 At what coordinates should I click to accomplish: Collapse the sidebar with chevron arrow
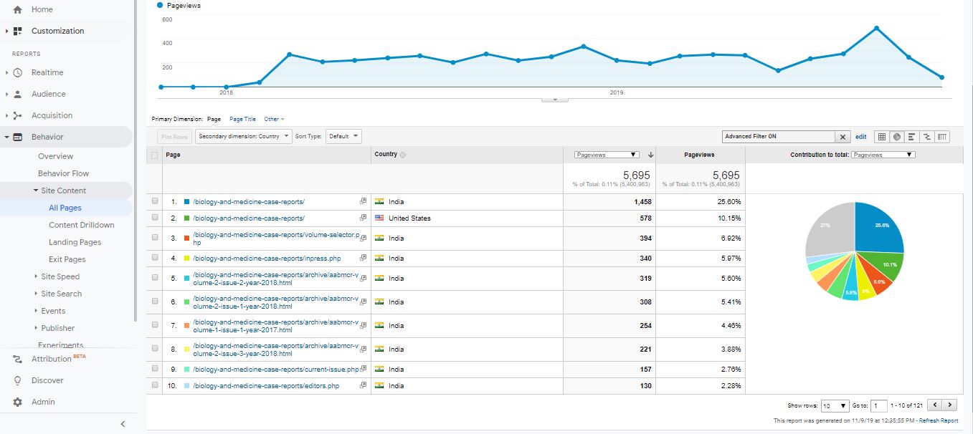pos(123,424)
